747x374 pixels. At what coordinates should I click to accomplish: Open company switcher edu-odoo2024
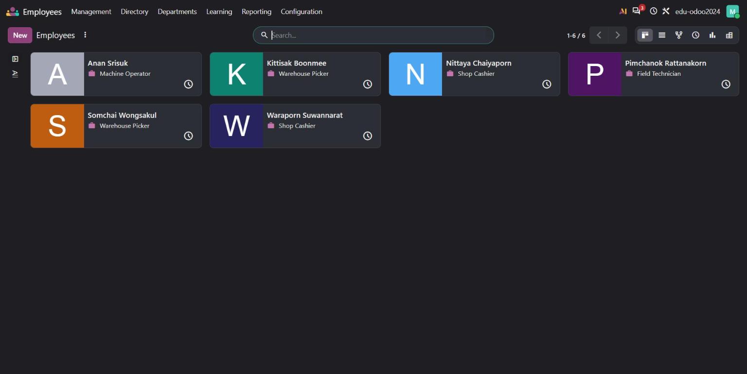pyautogui.click(x=697, y=12)
